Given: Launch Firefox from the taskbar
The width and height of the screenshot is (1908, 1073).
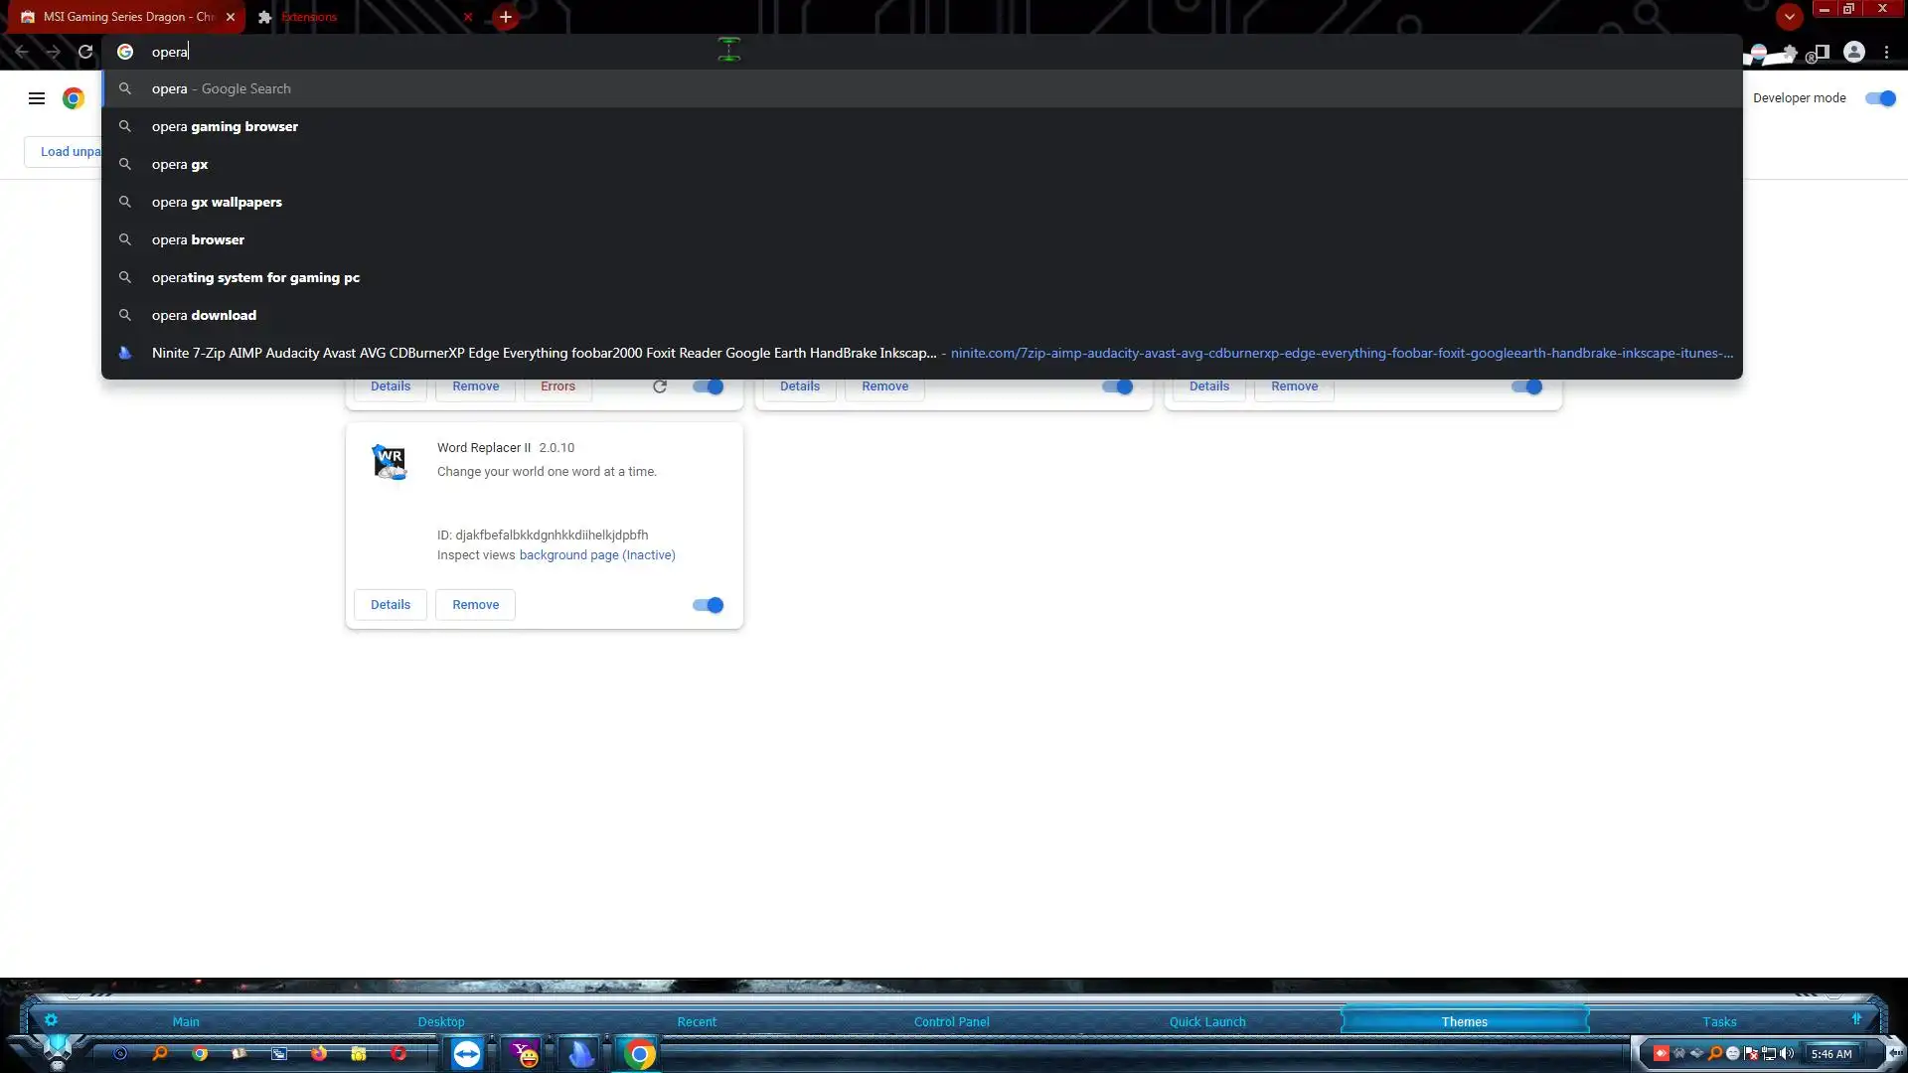Looking at the screenshot, I should point(319,1053).
